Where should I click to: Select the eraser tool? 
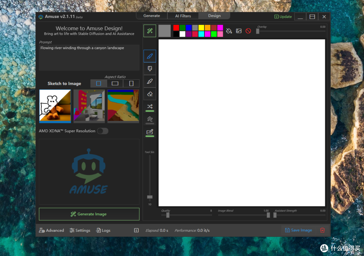pyautogui.click(x=150, y=94)
